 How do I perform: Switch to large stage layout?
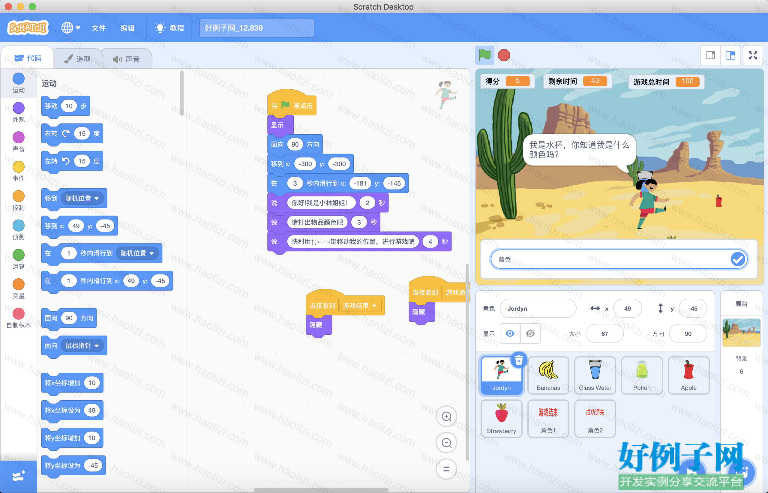pyautogui.click(x=730, y=55)
